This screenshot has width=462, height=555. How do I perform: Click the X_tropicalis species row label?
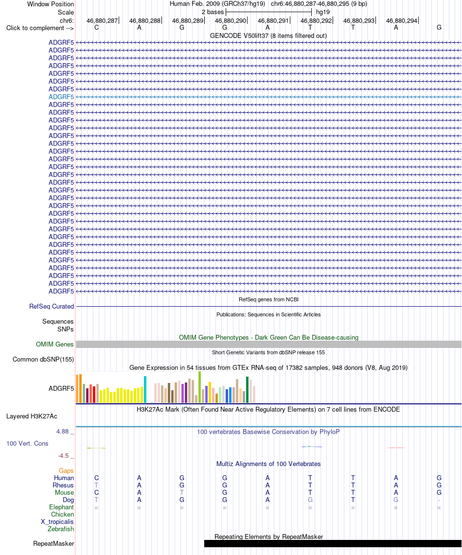57,522
